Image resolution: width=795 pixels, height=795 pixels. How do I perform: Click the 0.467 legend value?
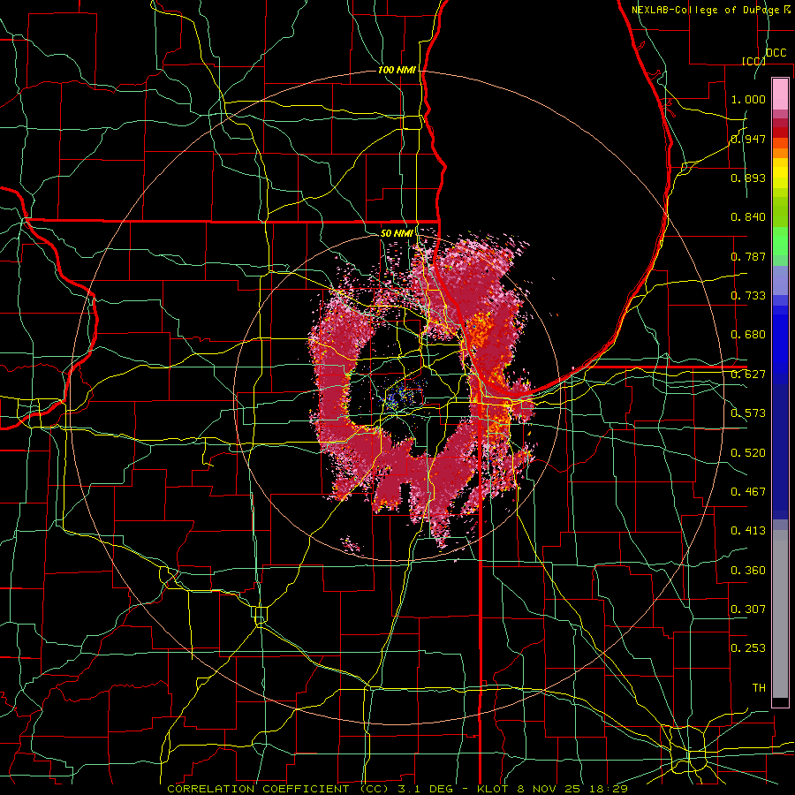click(x=748, y=492)
